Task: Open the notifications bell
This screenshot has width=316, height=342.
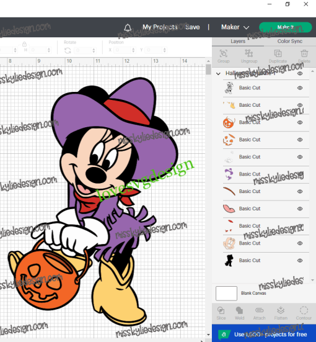Action: [128, 28]
